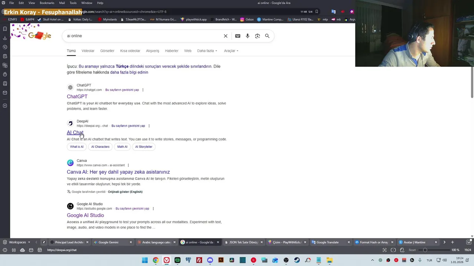This screenshot has width=474, height=266.
Task: Open the ChatGPT result title link
Action: tap(77, 96)
